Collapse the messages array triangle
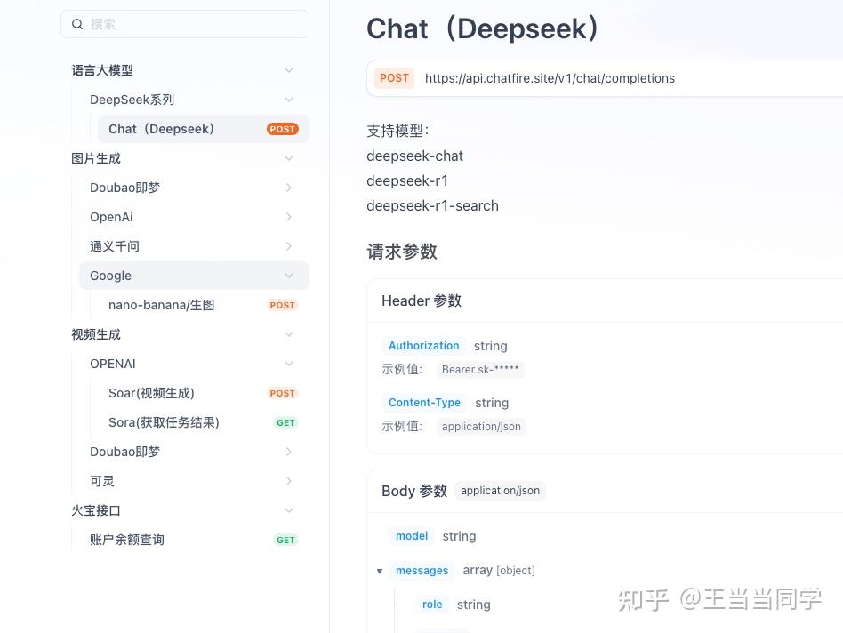 (380, 571)
